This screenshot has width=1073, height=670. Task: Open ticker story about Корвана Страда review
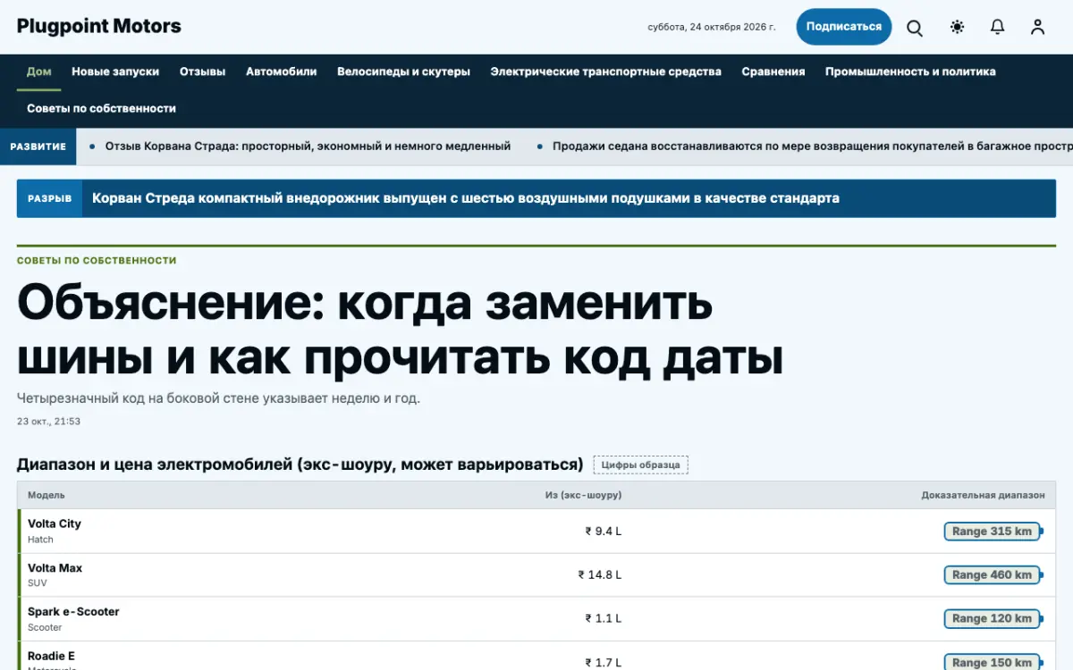coord(308,147)
